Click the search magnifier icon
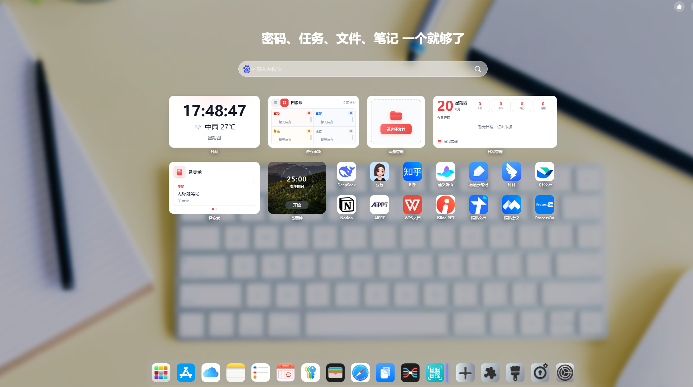The height and width of the screenshot is (387, 693). click(478, 69)
